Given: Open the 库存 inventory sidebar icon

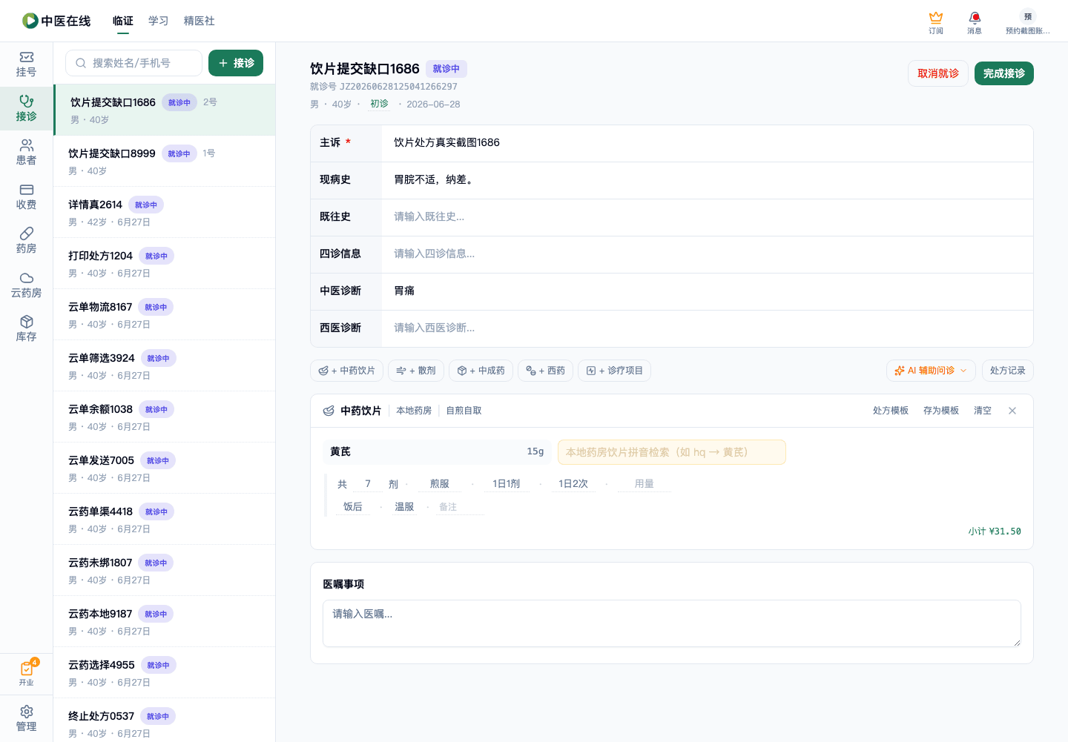Looking at the screenshot, I should 26,329.
